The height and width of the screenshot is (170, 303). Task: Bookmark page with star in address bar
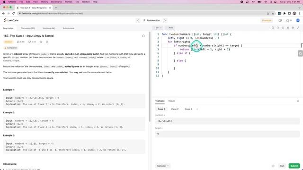[273, 13]
